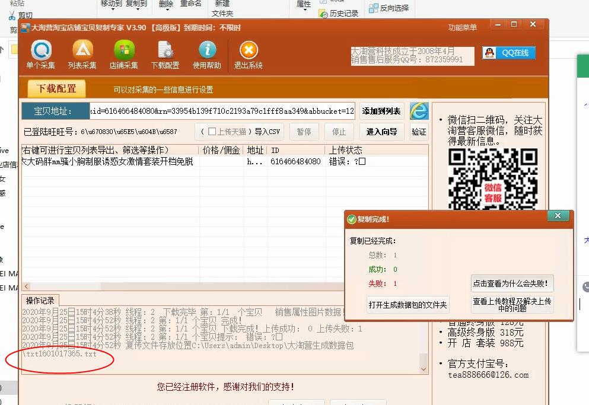Open 复制到 dropdown in Explorer ribbon

136,5
